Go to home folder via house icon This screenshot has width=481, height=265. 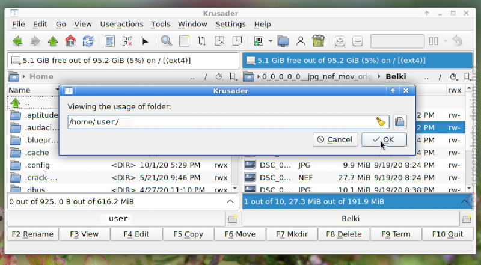coord(70,41)
